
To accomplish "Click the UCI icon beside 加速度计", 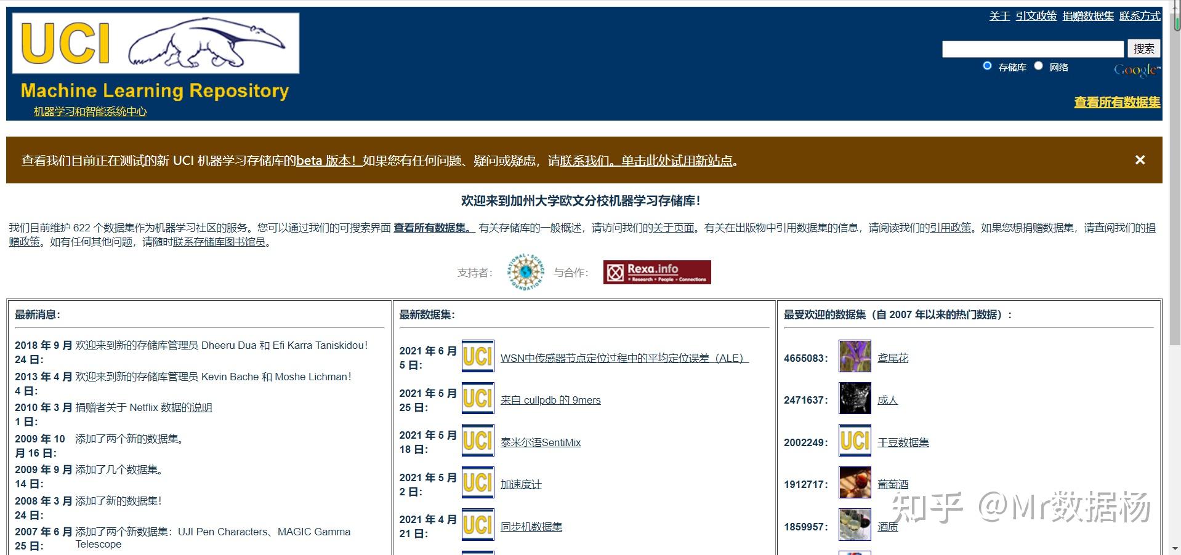I will click(478, 483).
